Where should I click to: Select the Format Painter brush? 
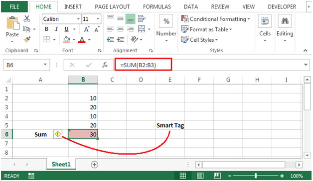(x=27, y=39)
